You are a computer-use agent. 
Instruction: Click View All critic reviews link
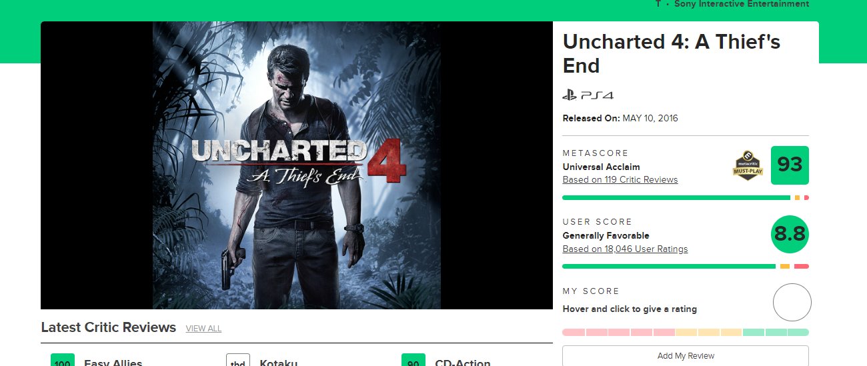coord(203,329)
